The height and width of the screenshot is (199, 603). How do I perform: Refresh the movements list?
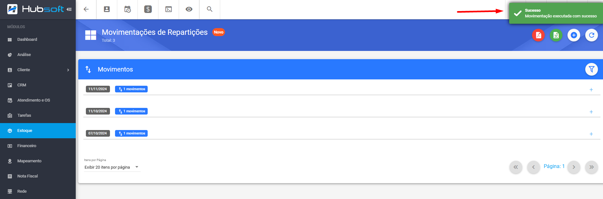tap(592, 35)
